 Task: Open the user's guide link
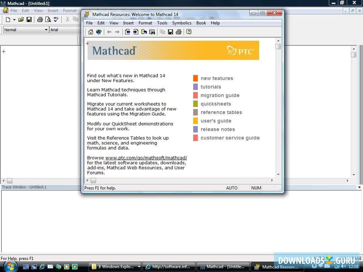[x=216, y=121]
